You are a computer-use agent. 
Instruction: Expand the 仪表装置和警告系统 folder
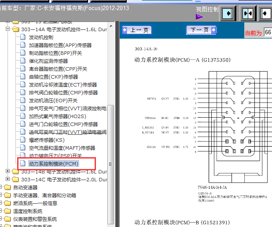tap(0, 219)
